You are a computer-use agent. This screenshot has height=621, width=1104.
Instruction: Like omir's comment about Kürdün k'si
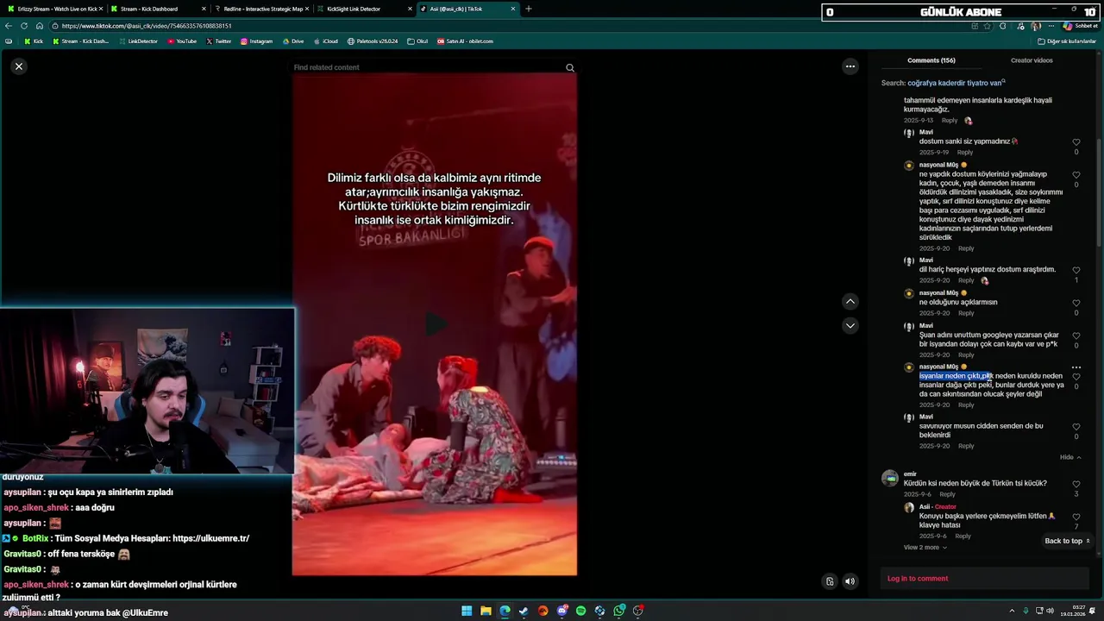point(1076,485)
